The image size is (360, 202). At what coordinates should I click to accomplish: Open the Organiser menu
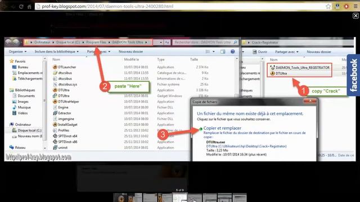click(x=17, y=52)
